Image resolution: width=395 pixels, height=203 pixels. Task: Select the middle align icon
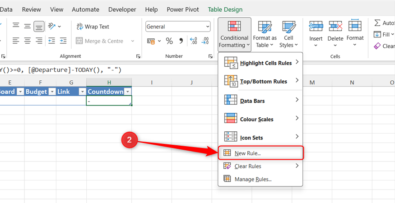coord(27,26)
